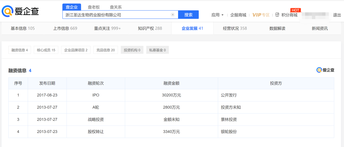Viewport: 344px width, 147px height.
Task: Click the 景林投资 investor link
Action: (x=229, y=120)
